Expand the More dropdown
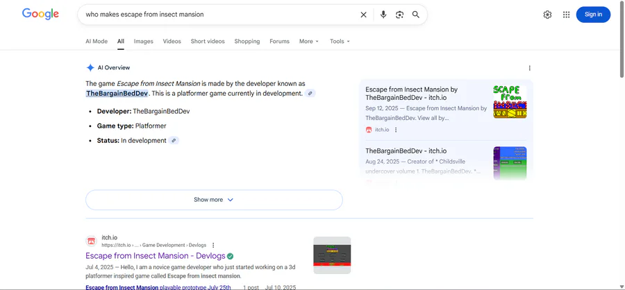The width and height of the screenshot is (625, 290). click(309, 42)
